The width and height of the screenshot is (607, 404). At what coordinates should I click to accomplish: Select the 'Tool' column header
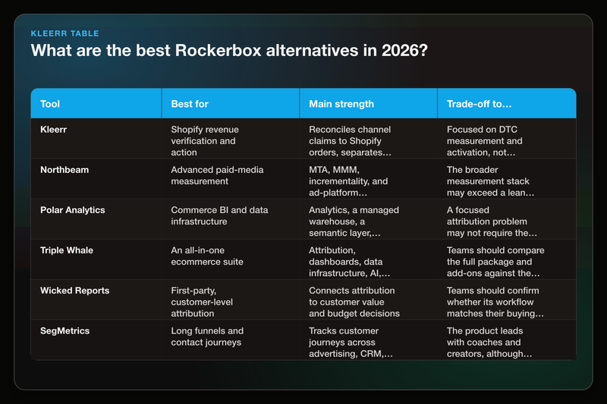coord(96,104)
